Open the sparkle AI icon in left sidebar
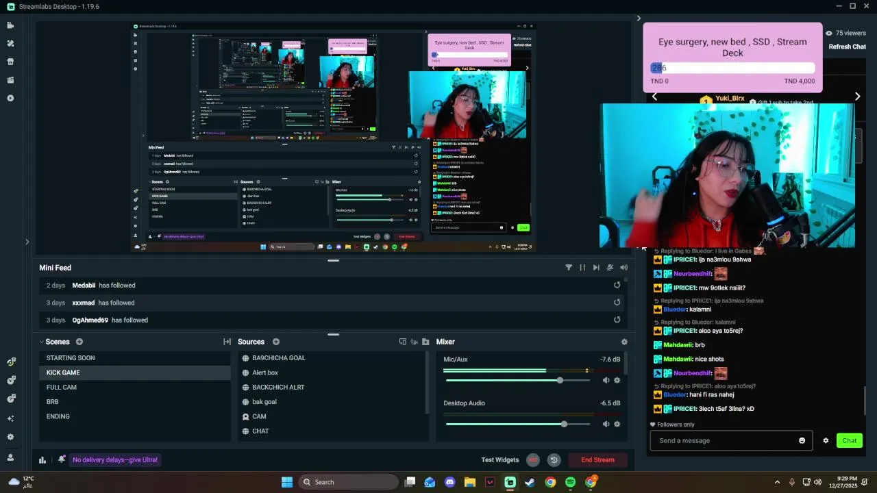This screenshot has height=493, width=877. [10, 418]
